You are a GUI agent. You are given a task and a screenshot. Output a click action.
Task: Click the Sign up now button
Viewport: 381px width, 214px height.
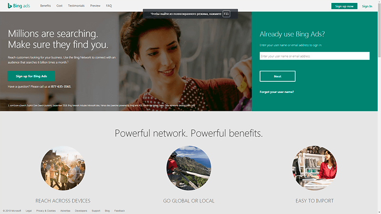tap(344, 6)
